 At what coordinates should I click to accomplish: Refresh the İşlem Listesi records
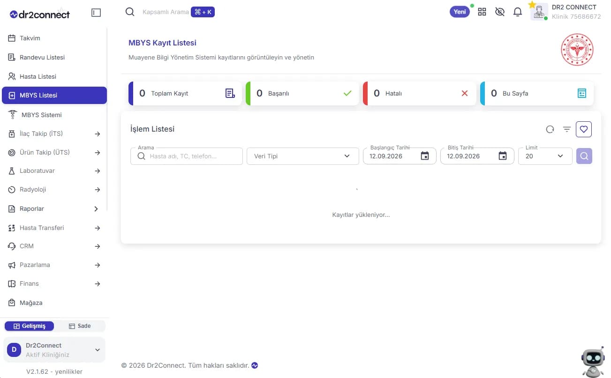click(x=550, y=129)
